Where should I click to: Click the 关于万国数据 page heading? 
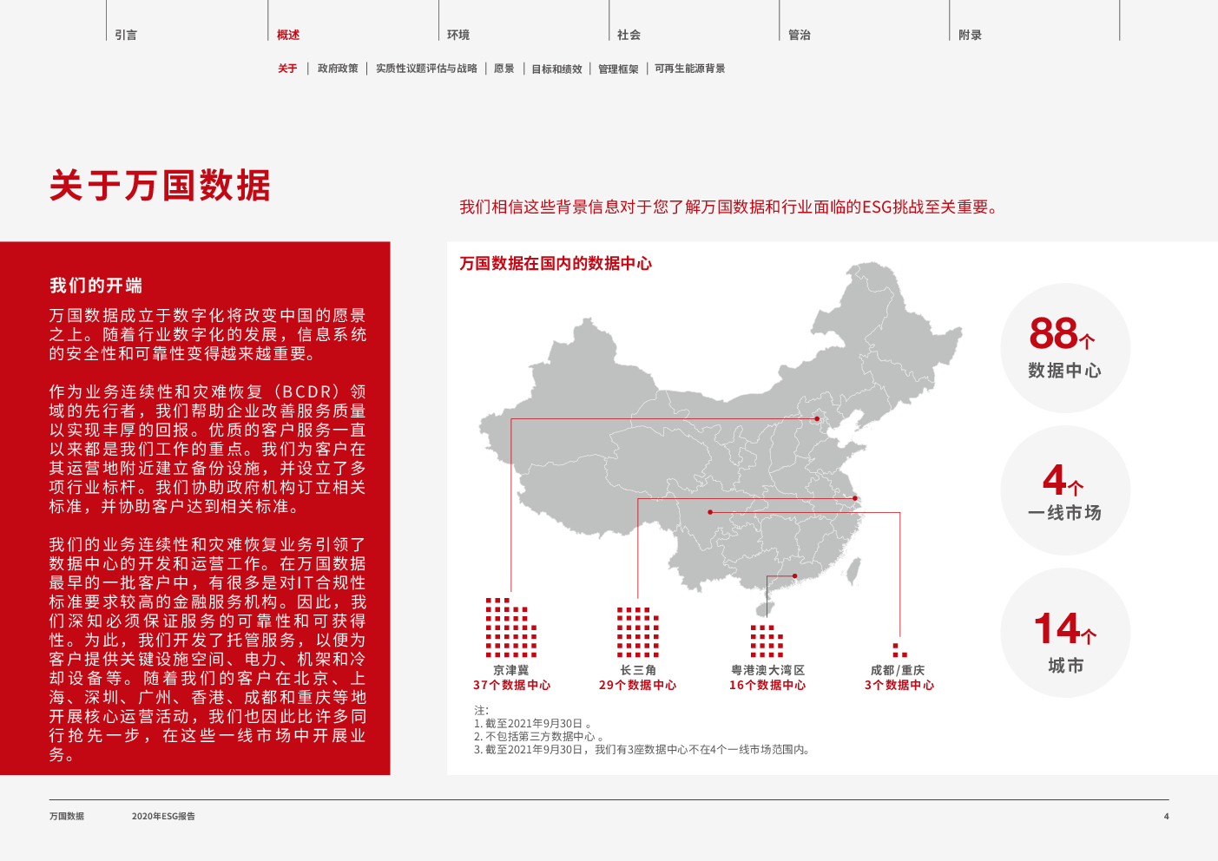click(x=160, y=186)
